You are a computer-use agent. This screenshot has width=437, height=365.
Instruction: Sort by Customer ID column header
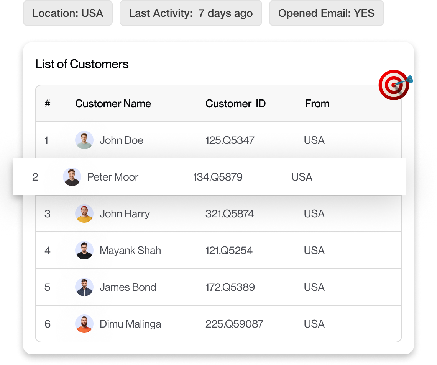[235, 104]
